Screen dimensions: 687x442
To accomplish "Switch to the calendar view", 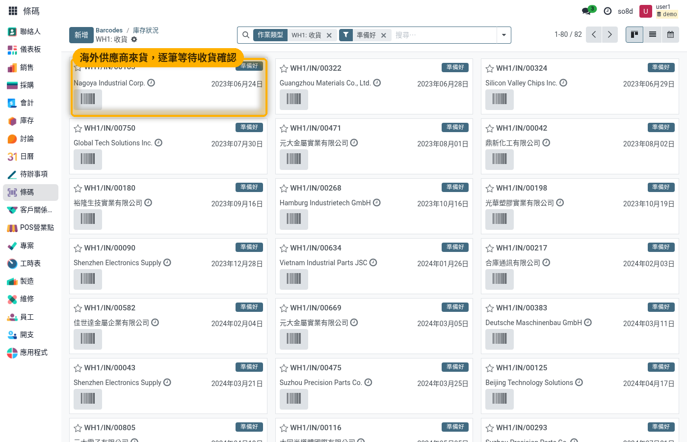I will (x=670, y=34).
